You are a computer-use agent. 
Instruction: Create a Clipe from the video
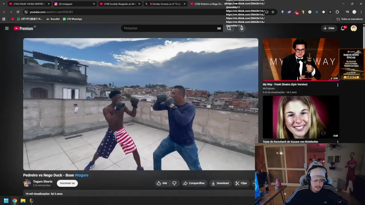(241, 183)
